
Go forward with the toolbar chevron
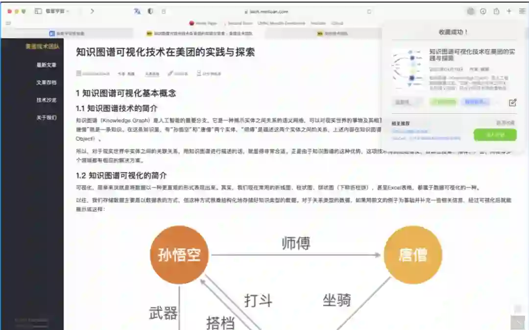pos(92,11)
